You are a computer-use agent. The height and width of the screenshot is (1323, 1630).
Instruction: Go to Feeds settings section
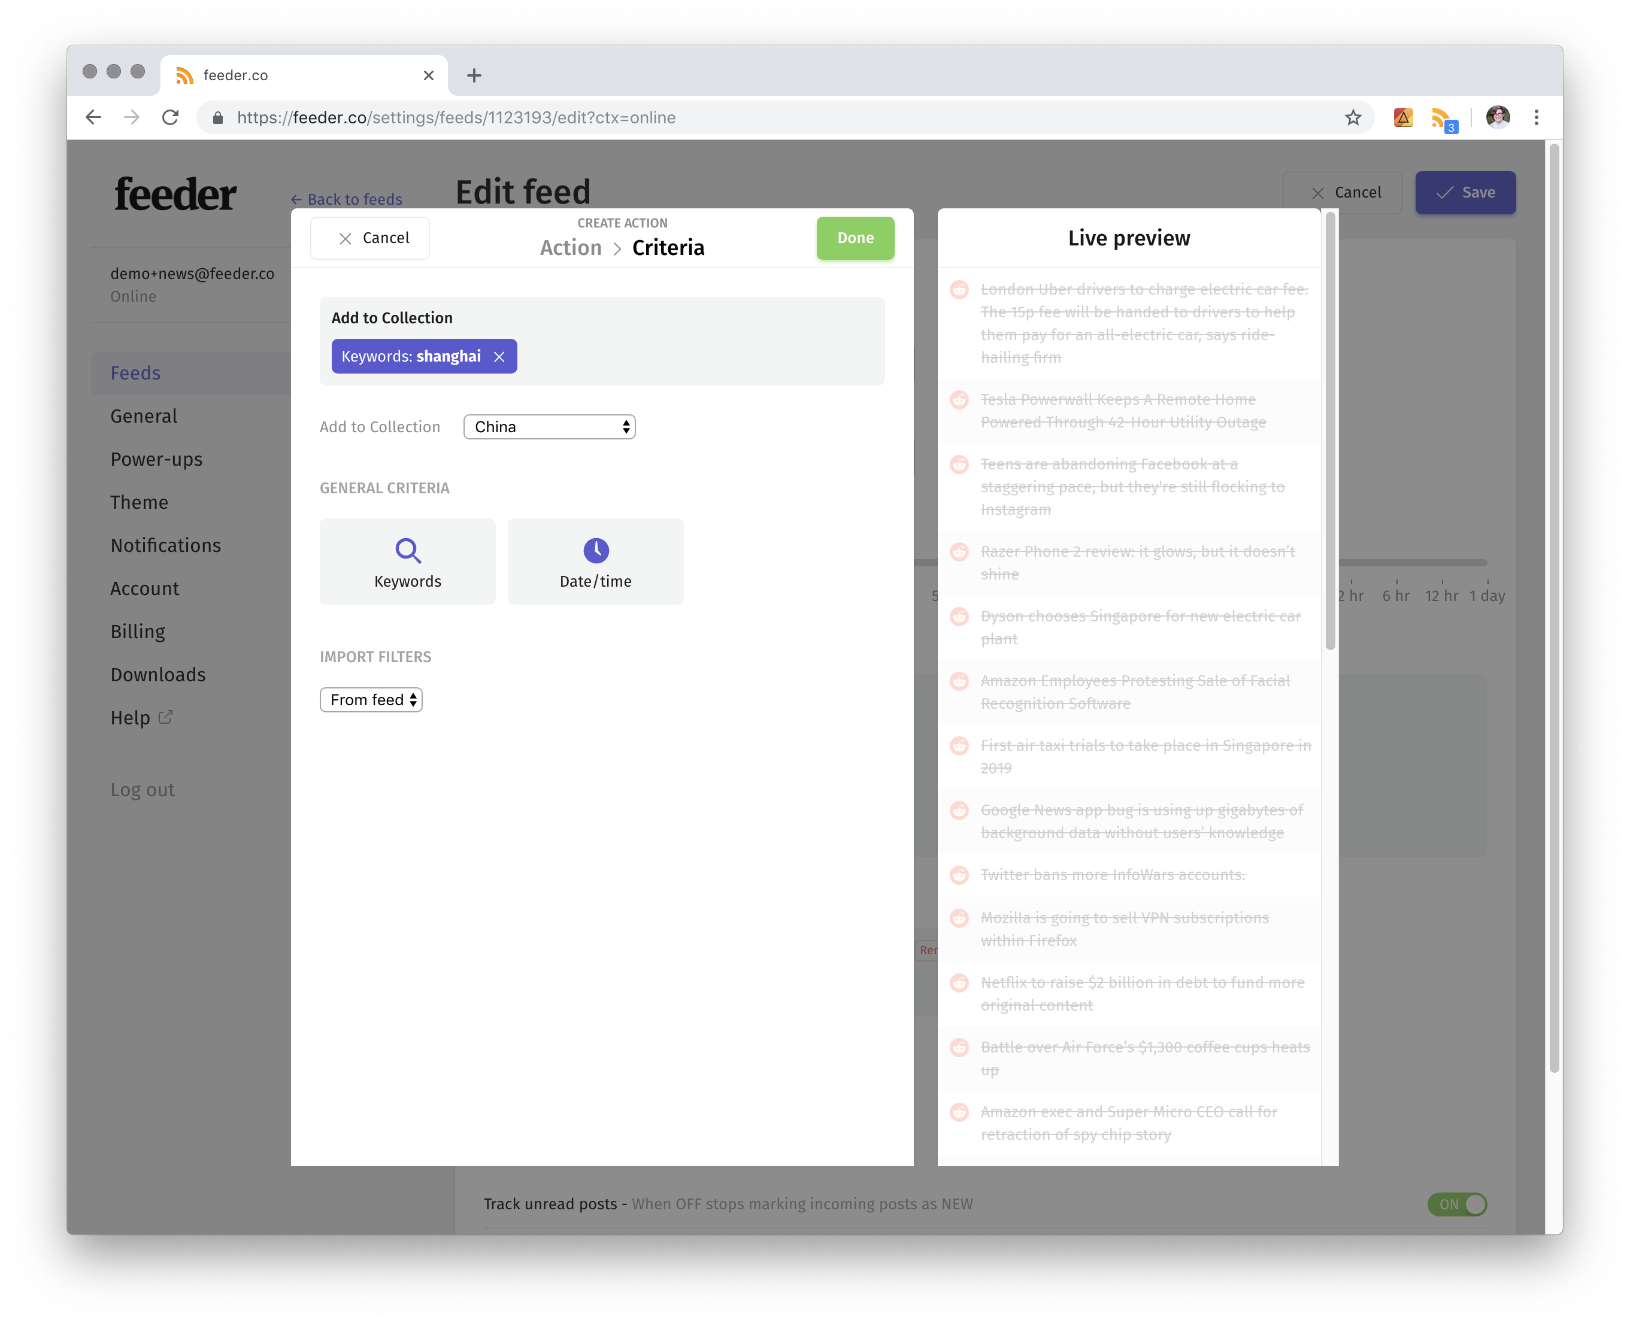136,374
